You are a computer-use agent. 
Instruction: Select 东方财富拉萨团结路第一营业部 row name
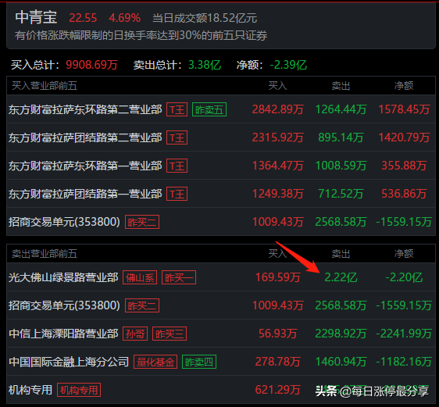pyautogui.click(x=85, y=194)
